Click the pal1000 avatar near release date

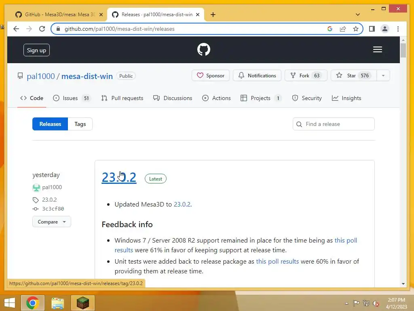coord(36,187)
